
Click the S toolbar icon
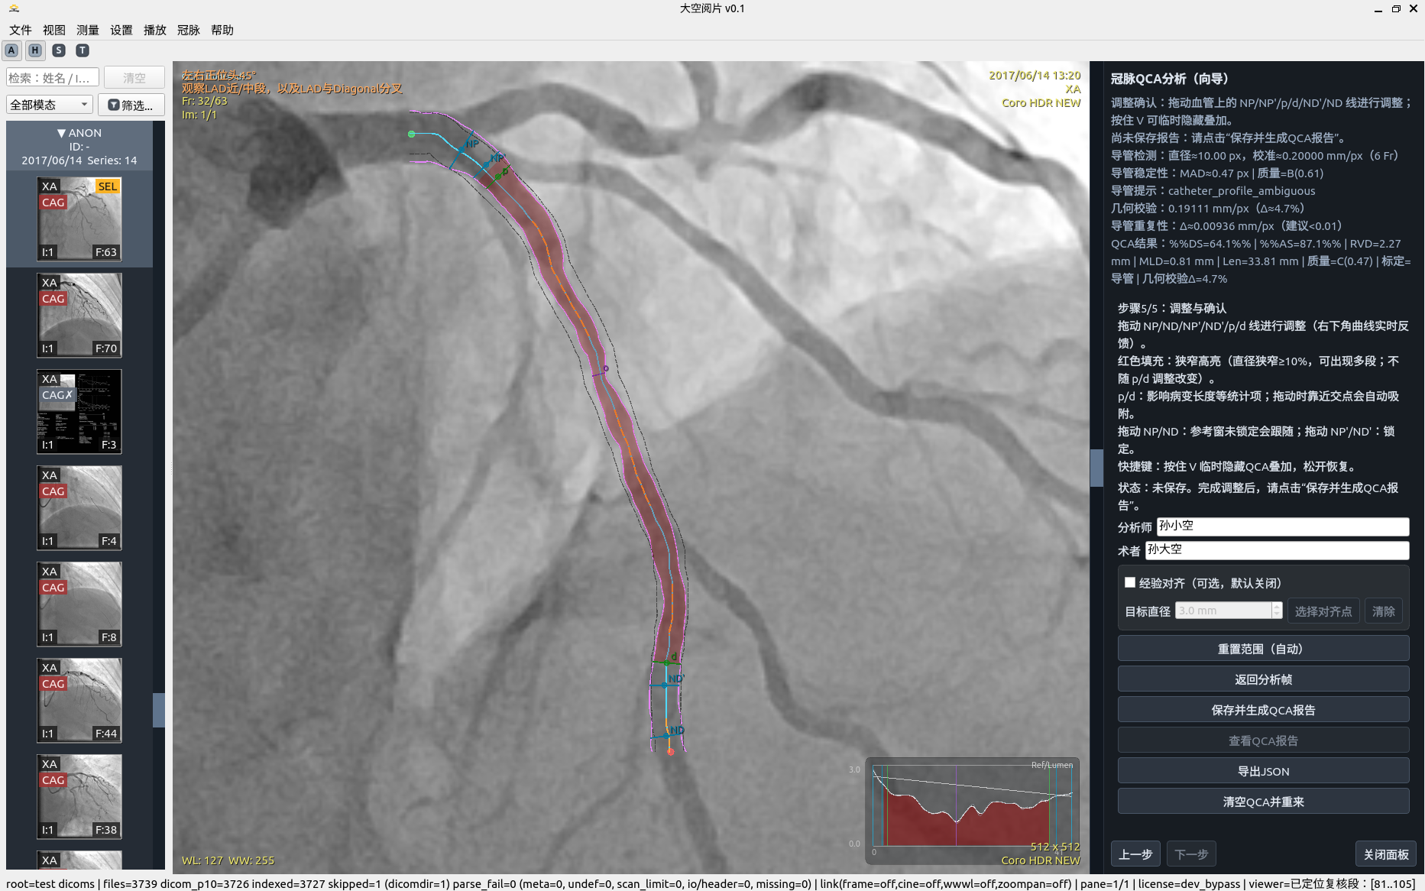(x=59, y=50)
